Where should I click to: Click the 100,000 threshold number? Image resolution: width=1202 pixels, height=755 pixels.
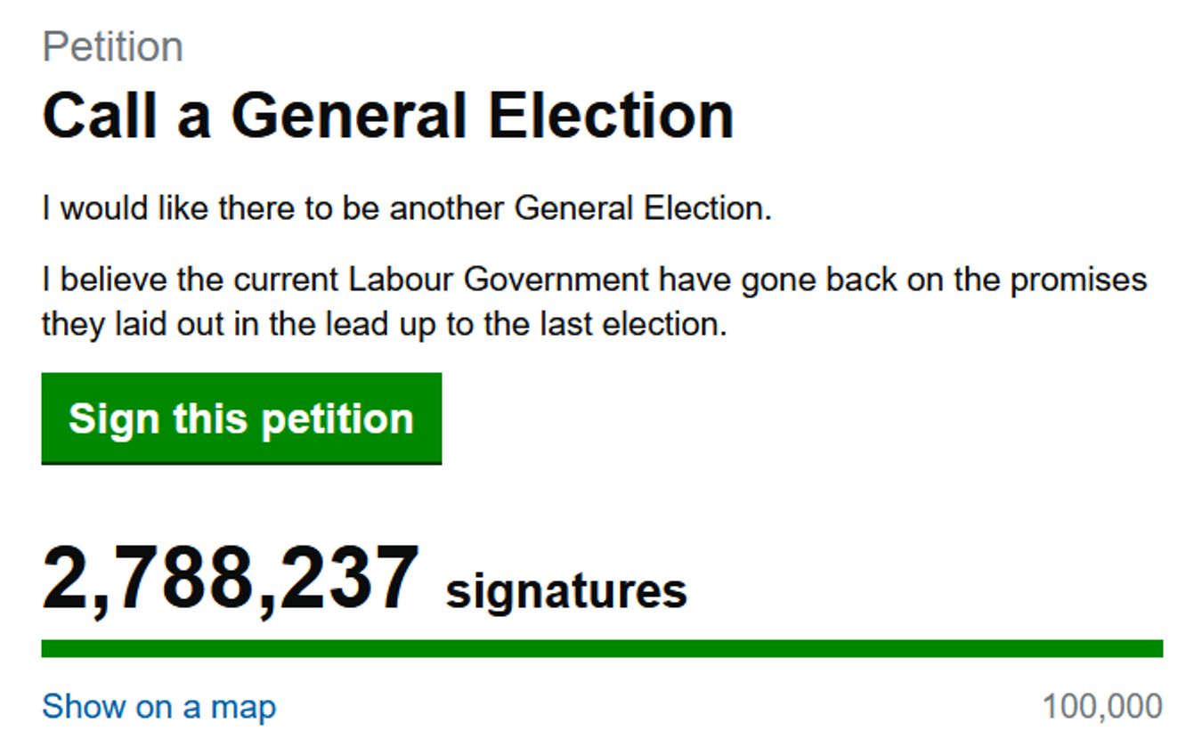[1102, 707]
